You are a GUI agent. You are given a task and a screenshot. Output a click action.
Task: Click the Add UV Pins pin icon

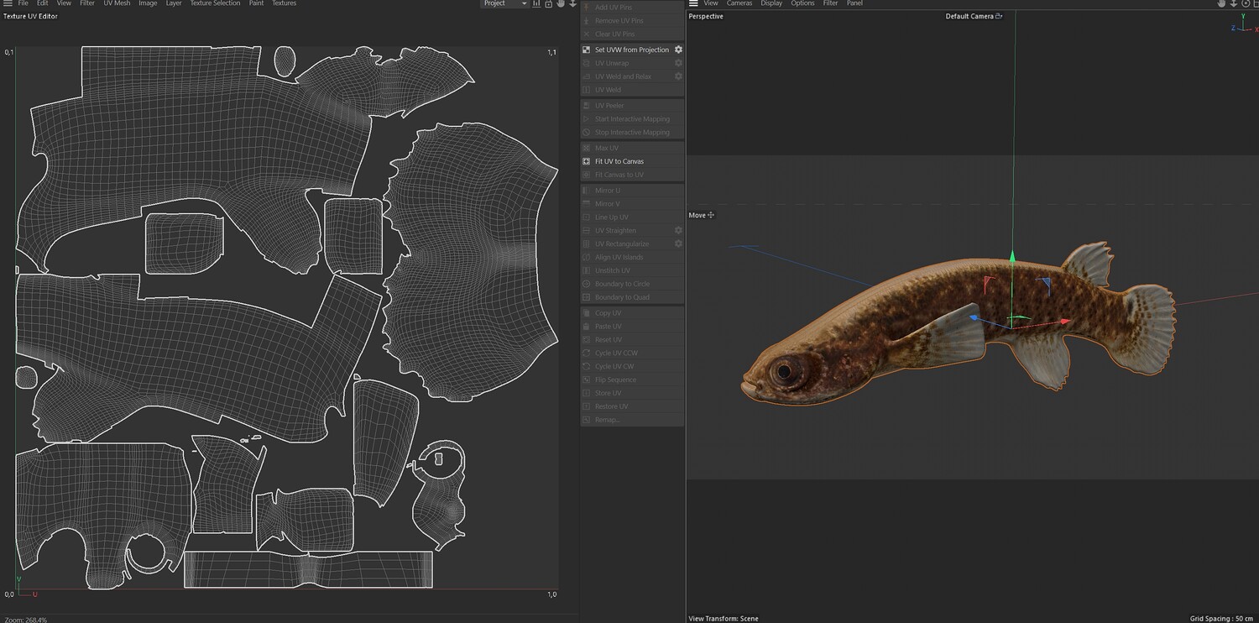tap(586, 8)
